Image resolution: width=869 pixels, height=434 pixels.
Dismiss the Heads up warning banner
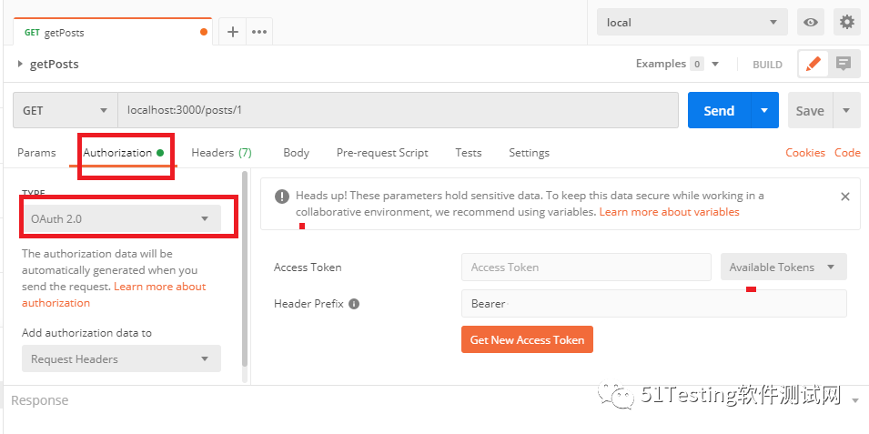(x=844, y=196)
